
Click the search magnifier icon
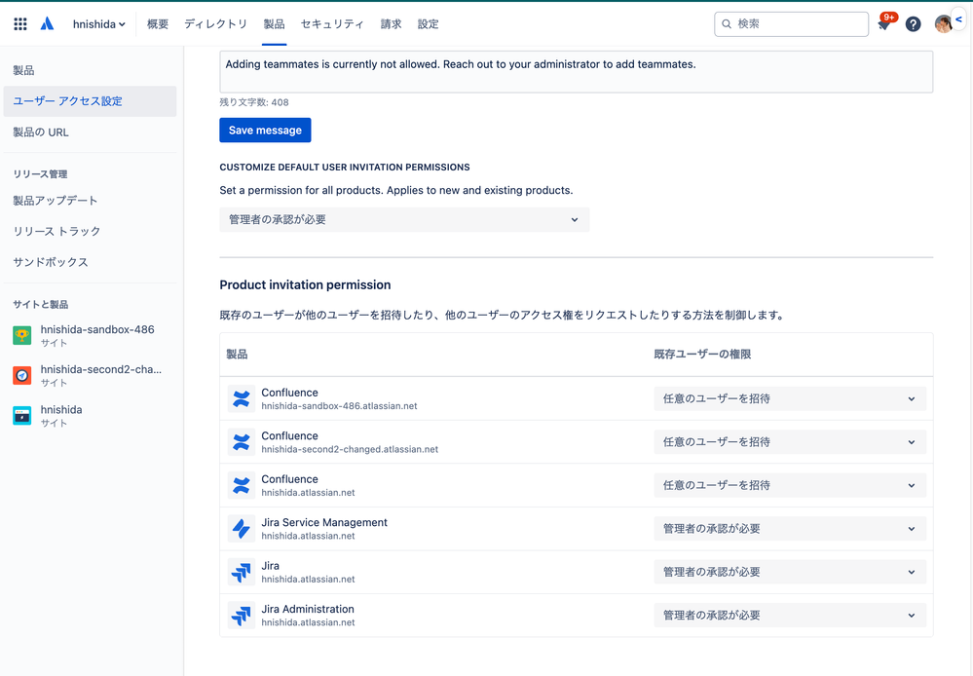pos(726,24)
